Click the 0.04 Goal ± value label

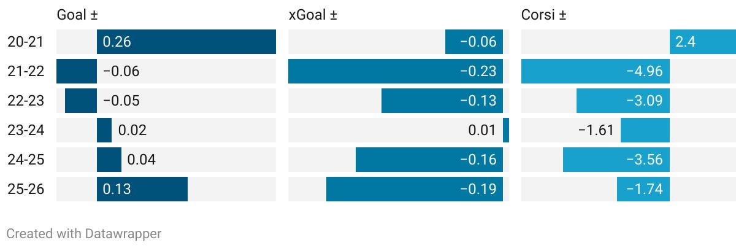(141, 160)
